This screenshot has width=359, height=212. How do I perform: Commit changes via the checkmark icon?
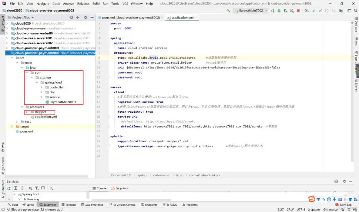320,10
